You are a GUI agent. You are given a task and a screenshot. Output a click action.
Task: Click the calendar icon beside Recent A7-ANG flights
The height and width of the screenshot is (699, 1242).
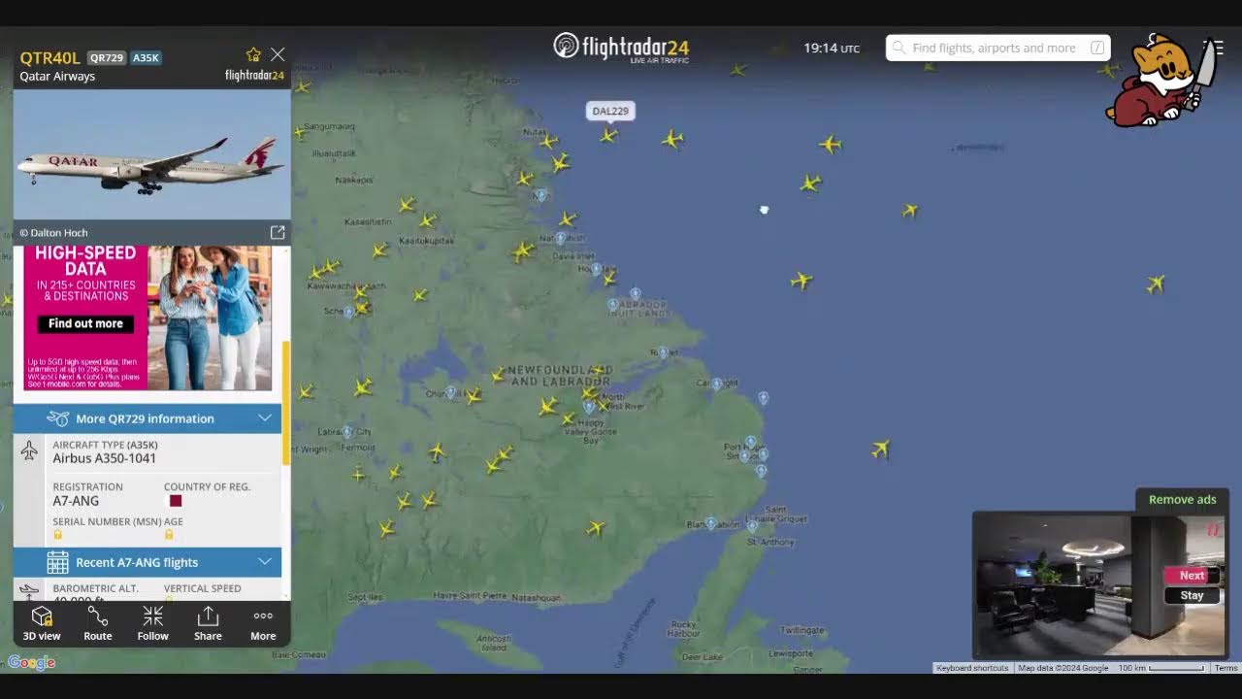pyautogui.click(x=58, y=562)
